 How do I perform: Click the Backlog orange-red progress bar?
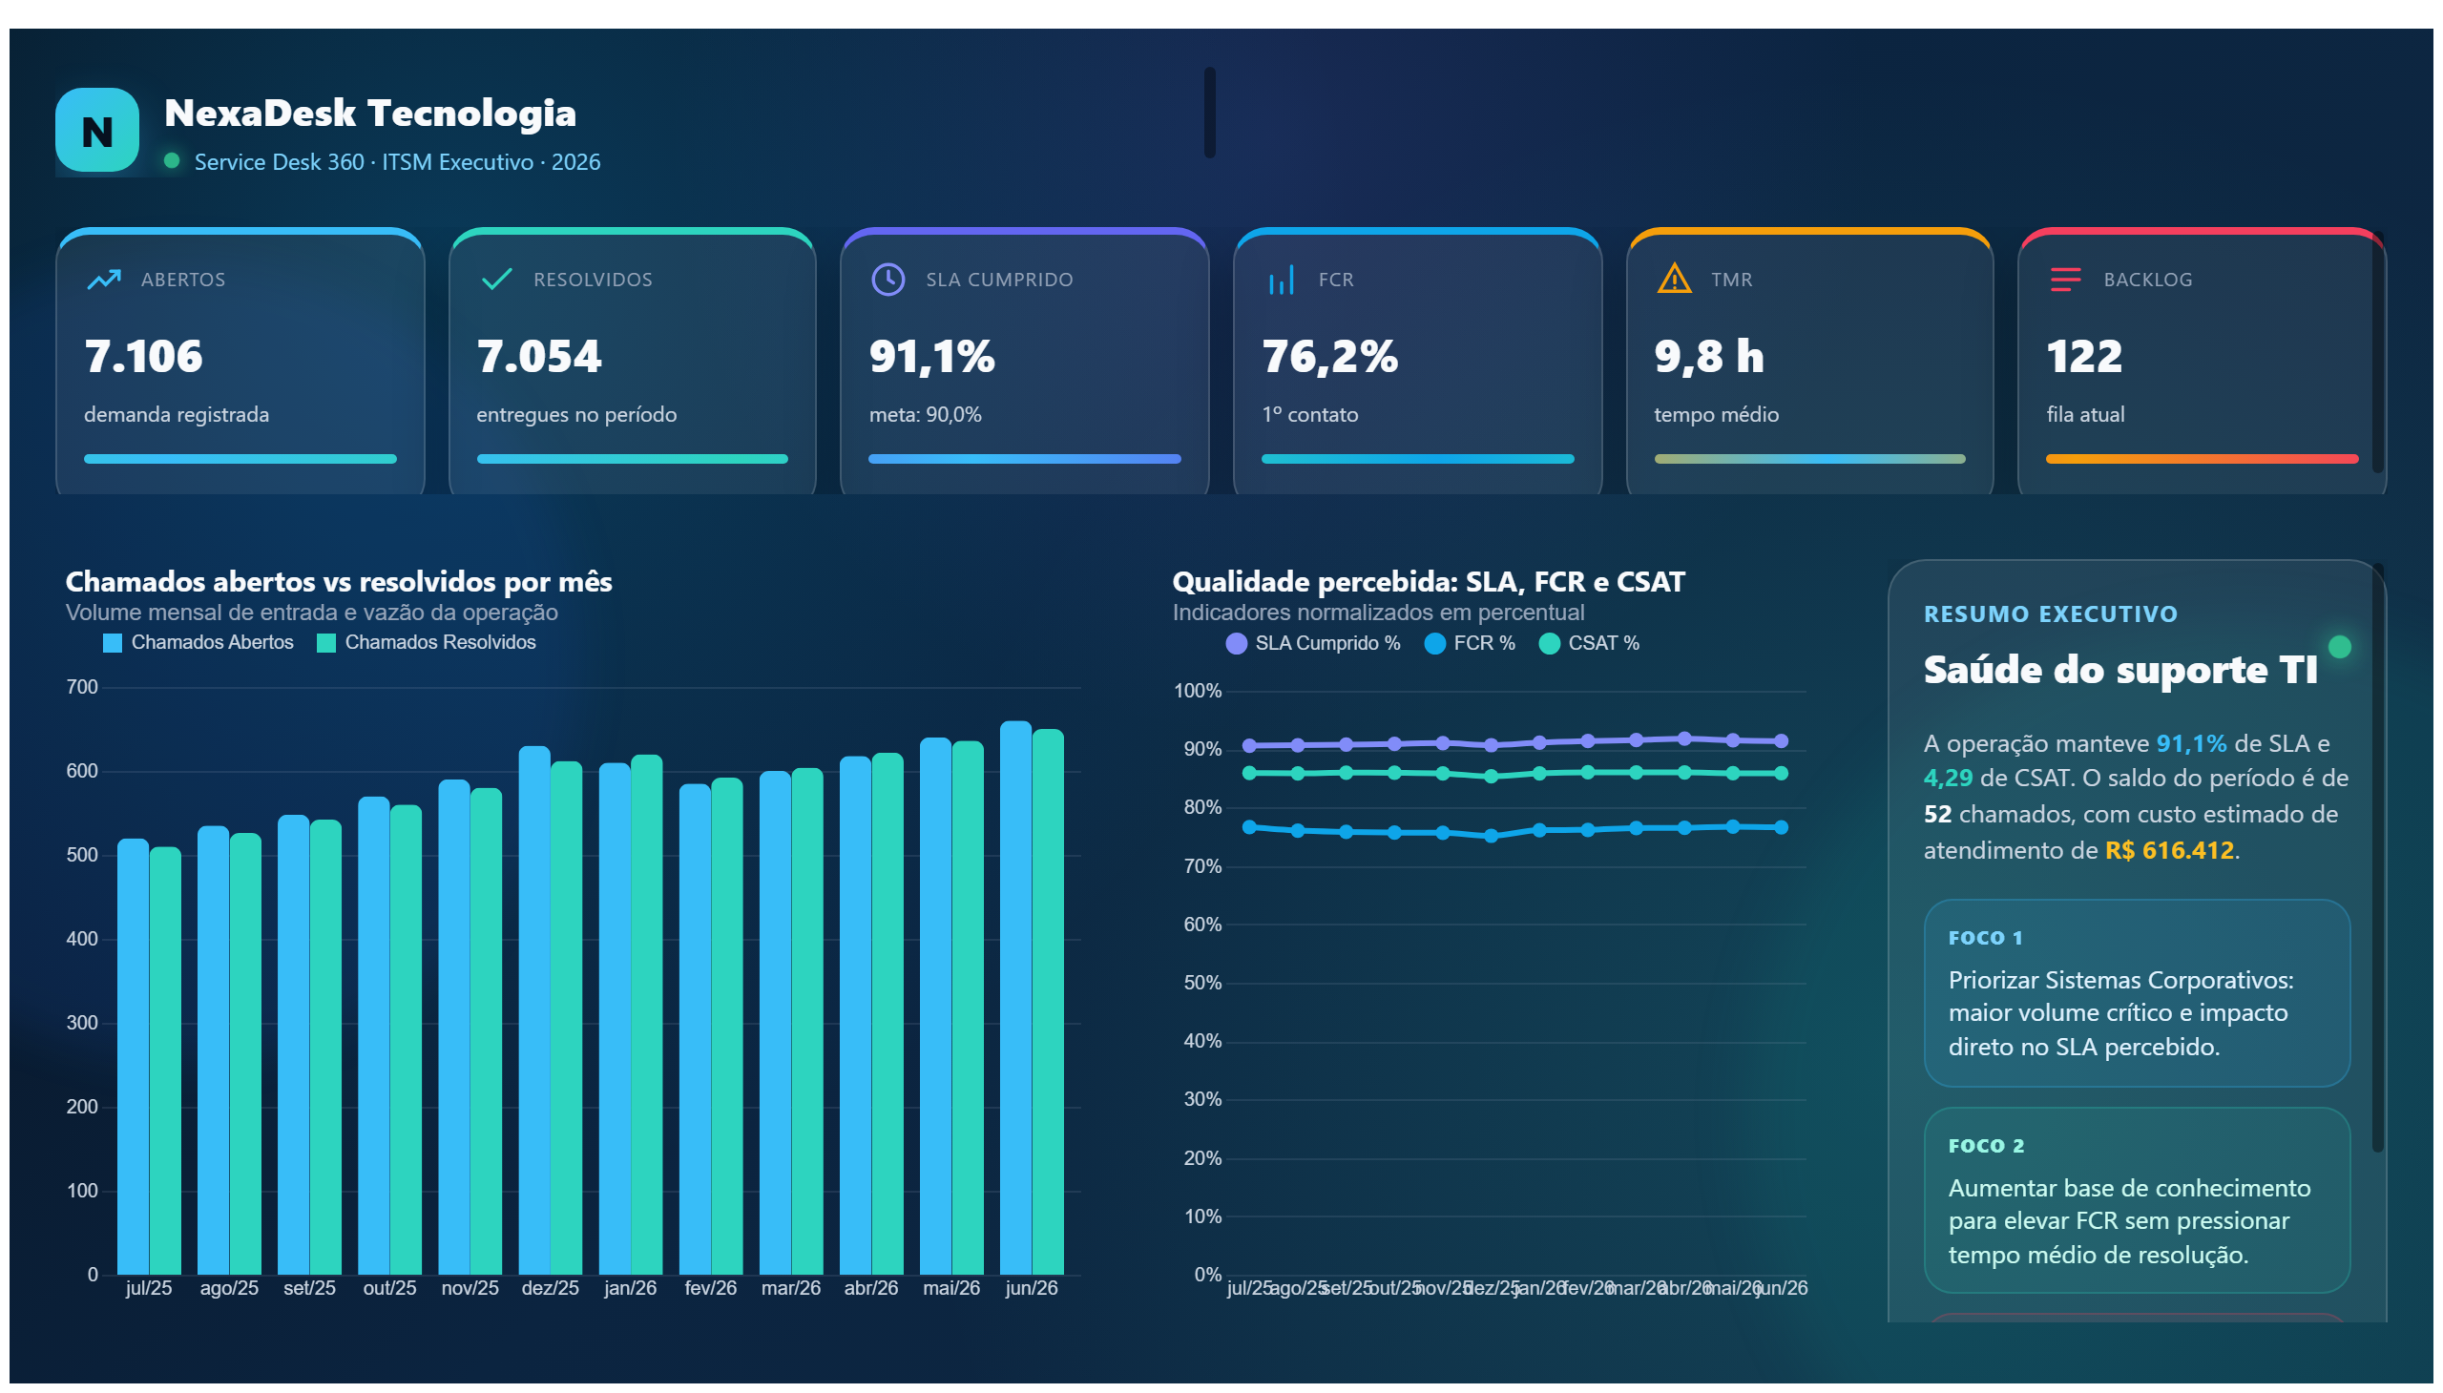point(2201,459)
